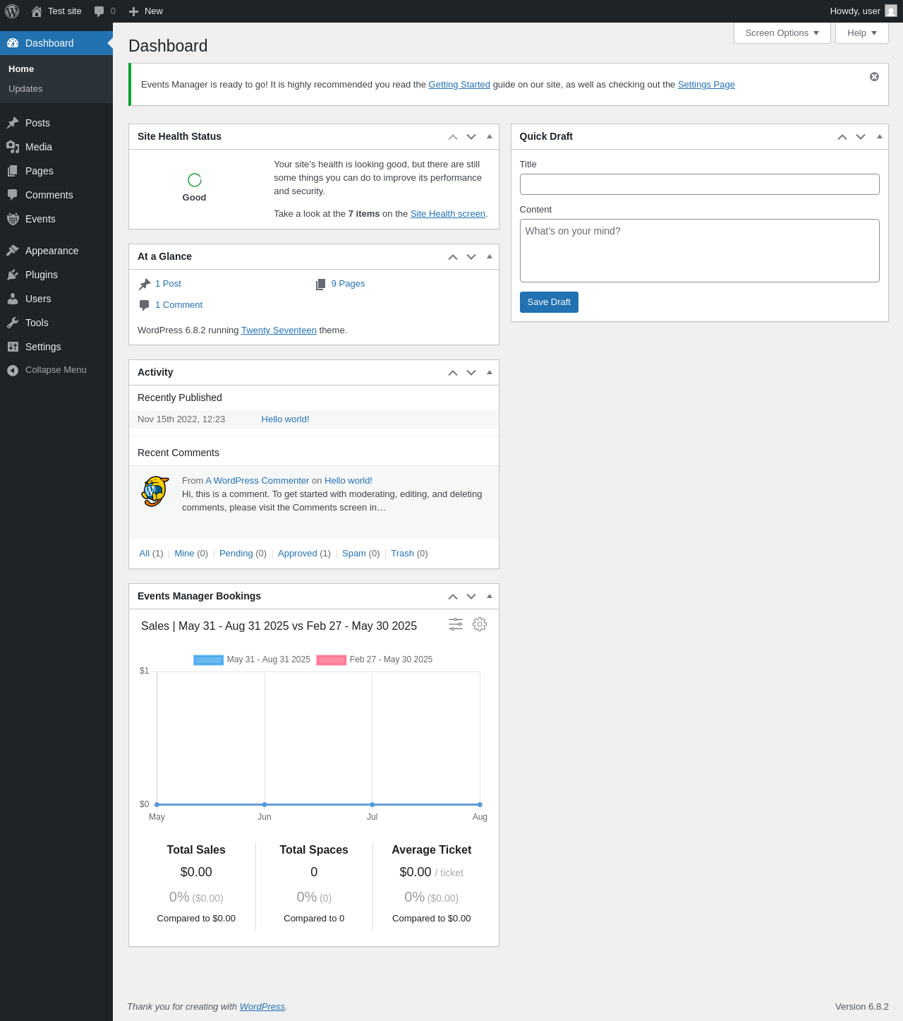This screenshot has width=903, height=1021.
Task: Click the Plugins sidebar icon
Action: tap(13, 275)
